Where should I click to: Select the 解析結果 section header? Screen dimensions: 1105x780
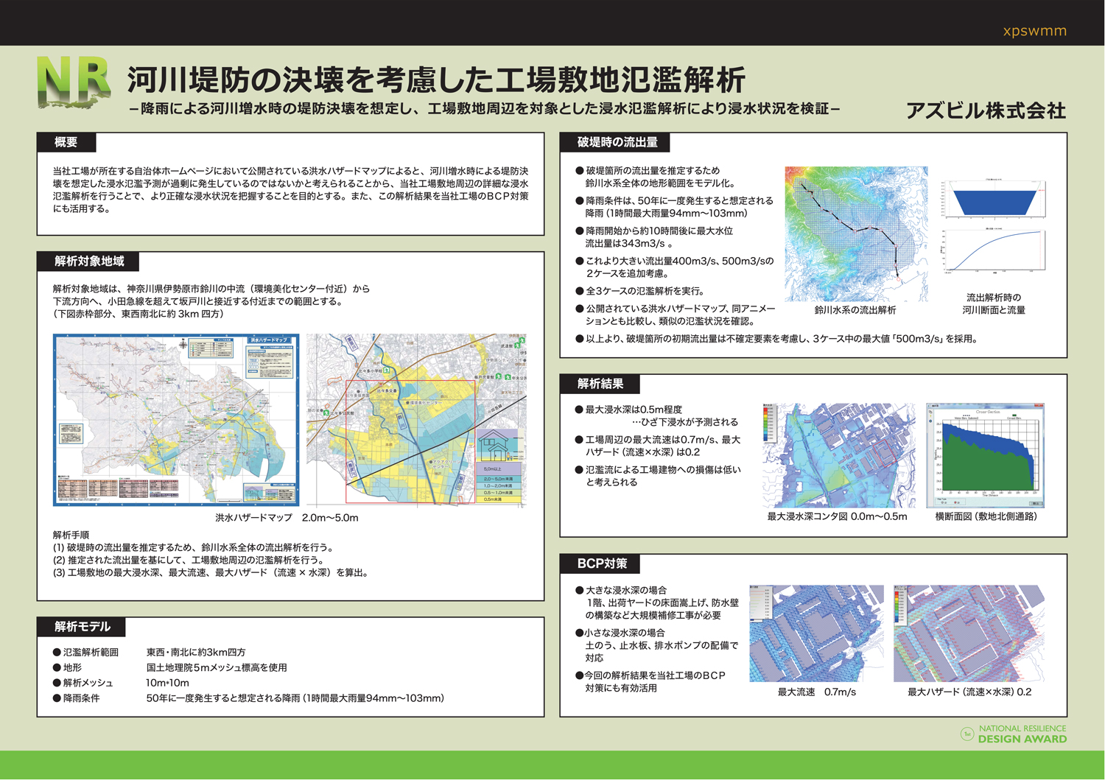(x=600, y=384)
